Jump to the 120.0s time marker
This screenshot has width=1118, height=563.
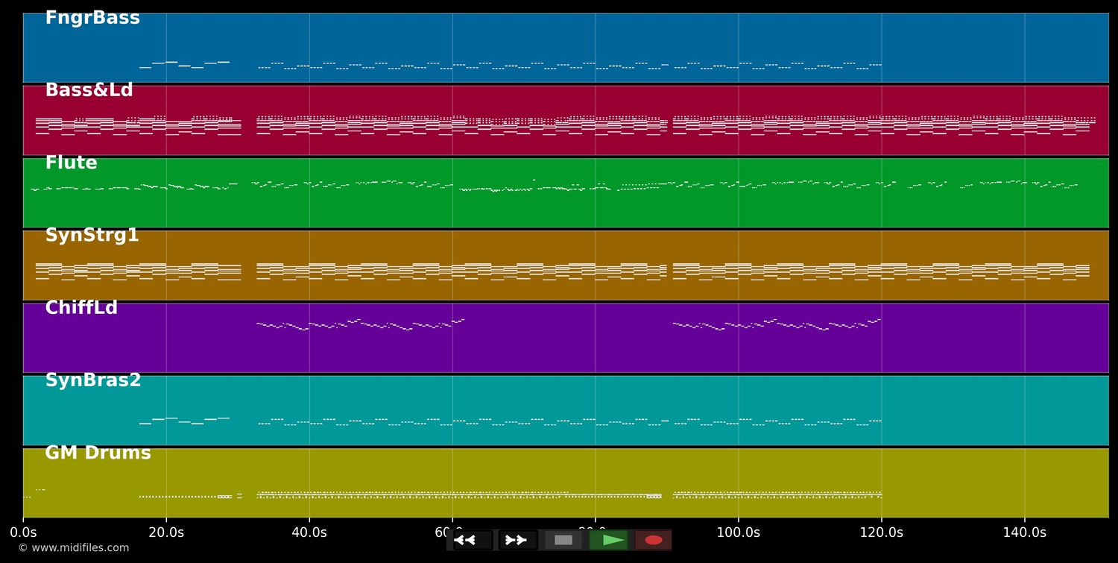pyautogui.click(x=882, y=532)
